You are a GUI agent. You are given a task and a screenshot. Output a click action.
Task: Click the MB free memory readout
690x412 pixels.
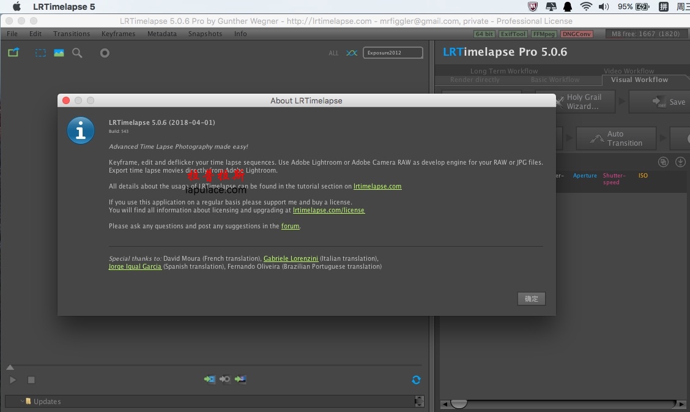(645, 34)
